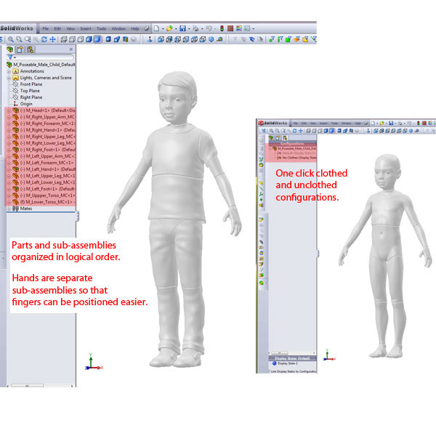436x436 pixels.
Task: Click the Save icon in the top toolbar
Action: coord(182,28)
